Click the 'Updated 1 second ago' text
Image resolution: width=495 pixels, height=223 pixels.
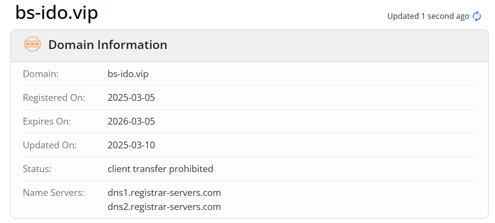click(x=428, y=16)
